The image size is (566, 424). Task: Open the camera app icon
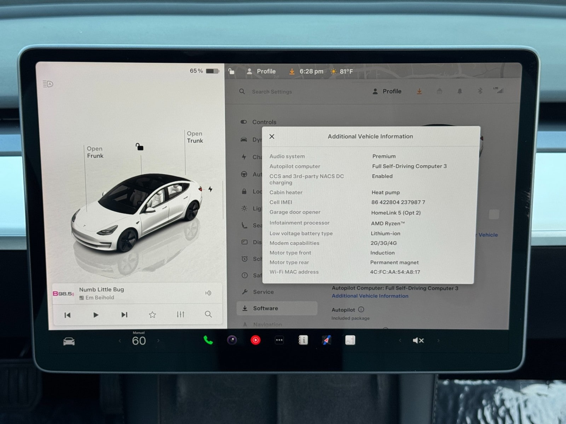tap(232, 340)
